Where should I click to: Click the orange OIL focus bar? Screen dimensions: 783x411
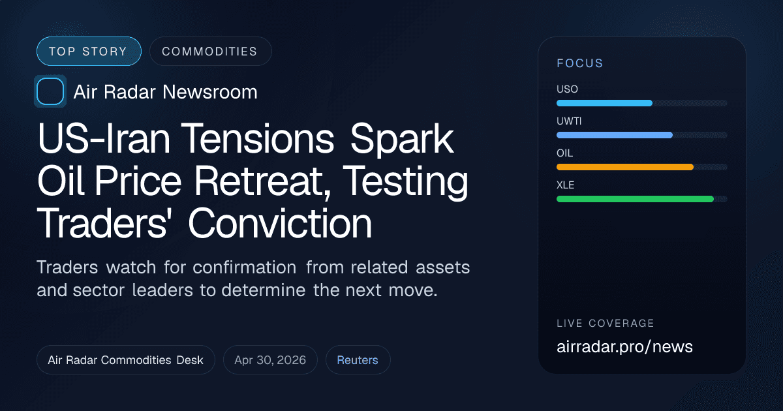pyautogui.click(x=624, y=167)
